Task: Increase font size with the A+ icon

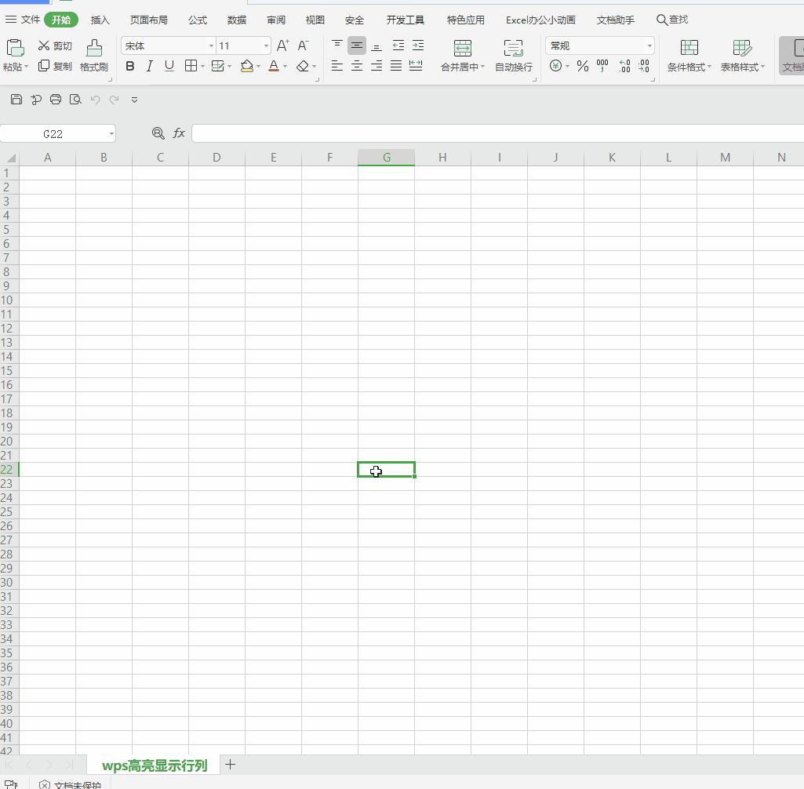Action: [283, 46]
